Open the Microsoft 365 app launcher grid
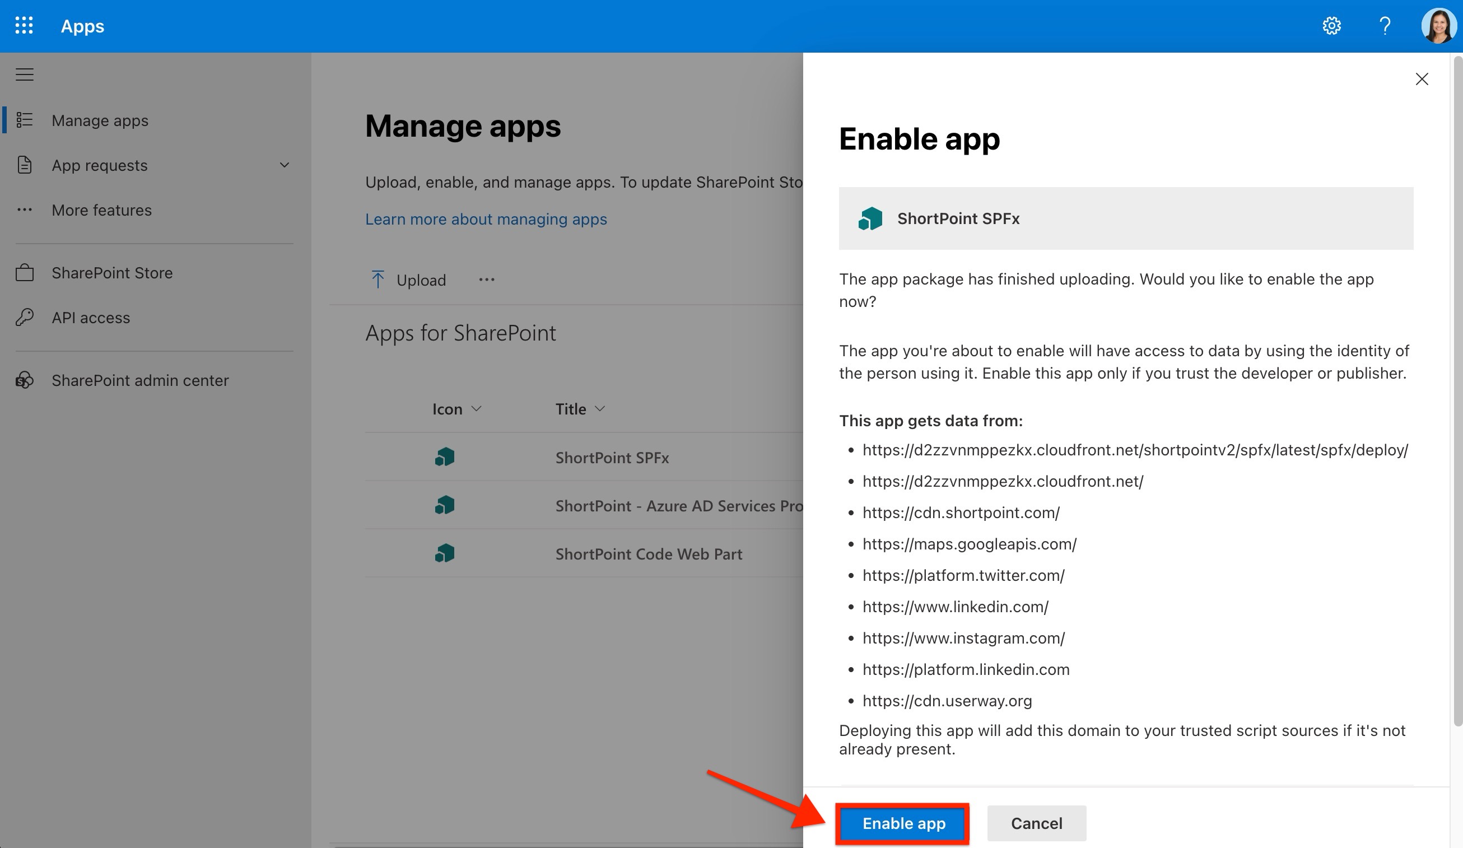 (24, 26)
